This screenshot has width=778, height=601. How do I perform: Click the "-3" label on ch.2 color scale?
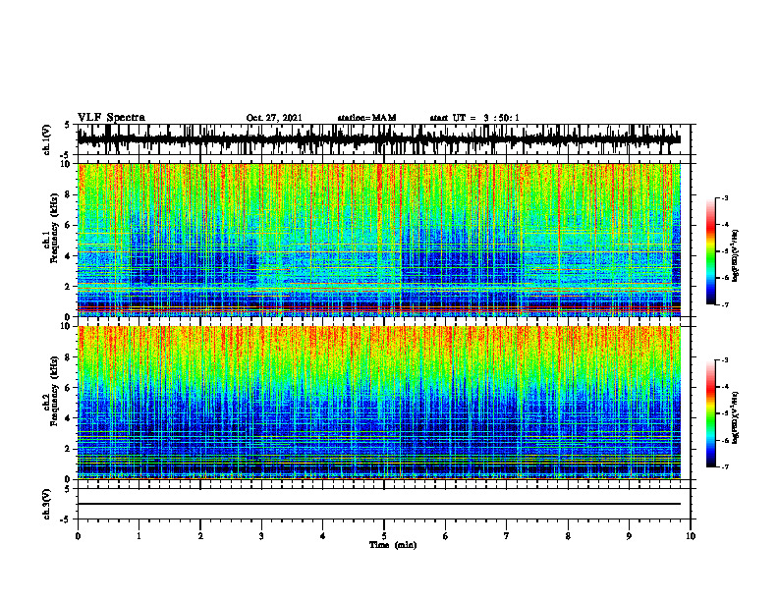tap(724, 360)
